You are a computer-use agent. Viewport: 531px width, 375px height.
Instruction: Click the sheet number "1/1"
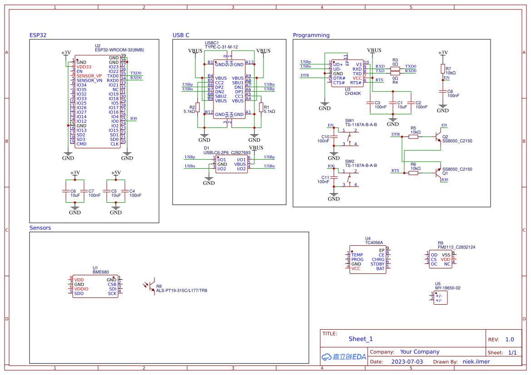[512, 353]
